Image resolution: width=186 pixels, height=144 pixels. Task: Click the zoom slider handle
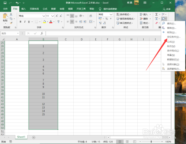pyautogui.click(x=151, y=141)
